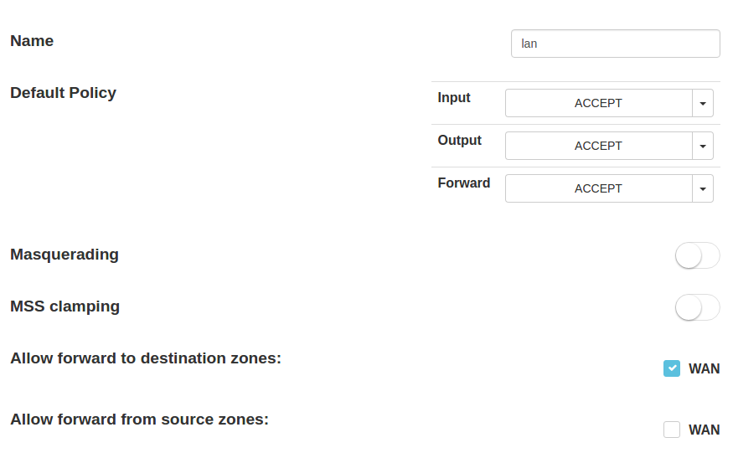Click the Masquerading label text
Viewport: 733px width, 453px height.
point(65,255)
